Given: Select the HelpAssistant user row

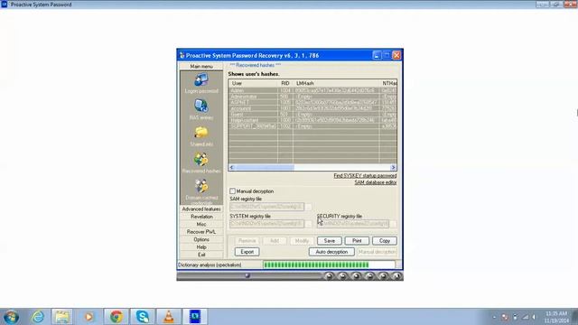Looking at the screenshot, I should click(312, 120).
